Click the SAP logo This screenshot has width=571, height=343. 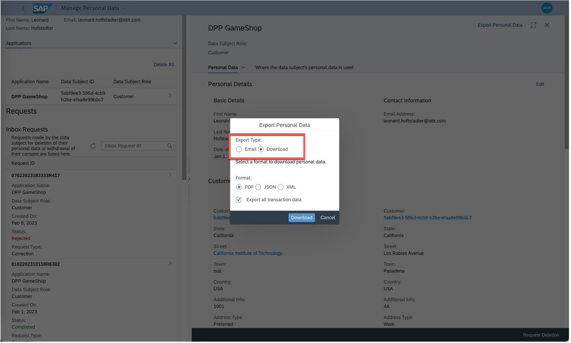[x=43, y=8]
